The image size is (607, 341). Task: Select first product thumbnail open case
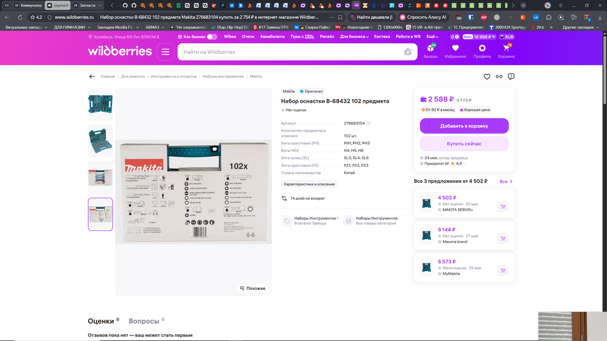(100, 104)
